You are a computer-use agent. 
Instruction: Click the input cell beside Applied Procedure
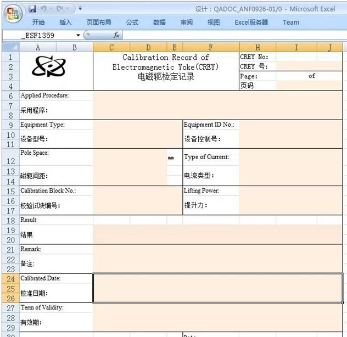click(x=217, y=104)
